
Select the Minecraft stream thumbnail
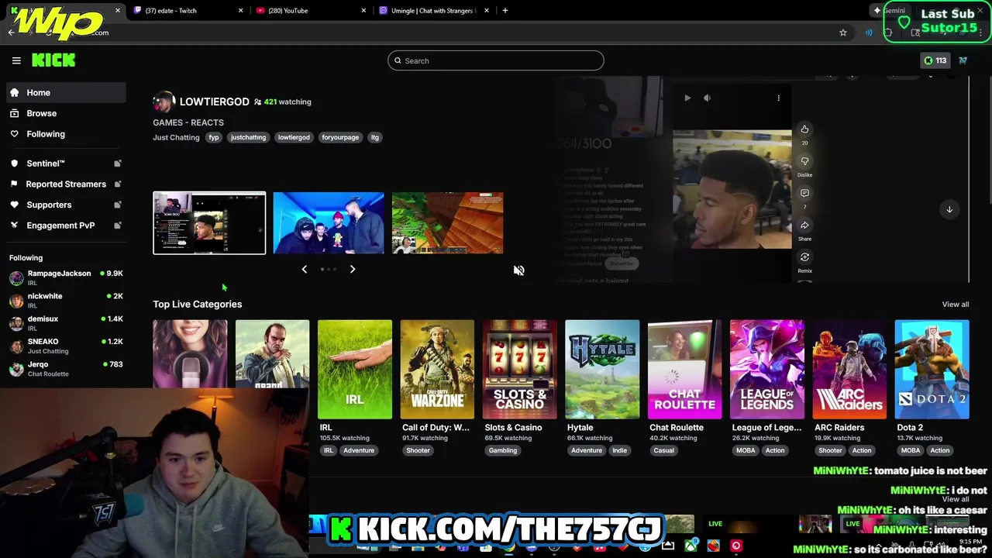point(447,223)
